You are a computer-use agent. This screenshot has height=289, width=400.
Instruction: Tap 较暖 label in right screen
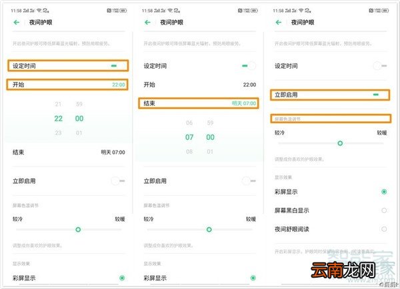tap(382, 133)
